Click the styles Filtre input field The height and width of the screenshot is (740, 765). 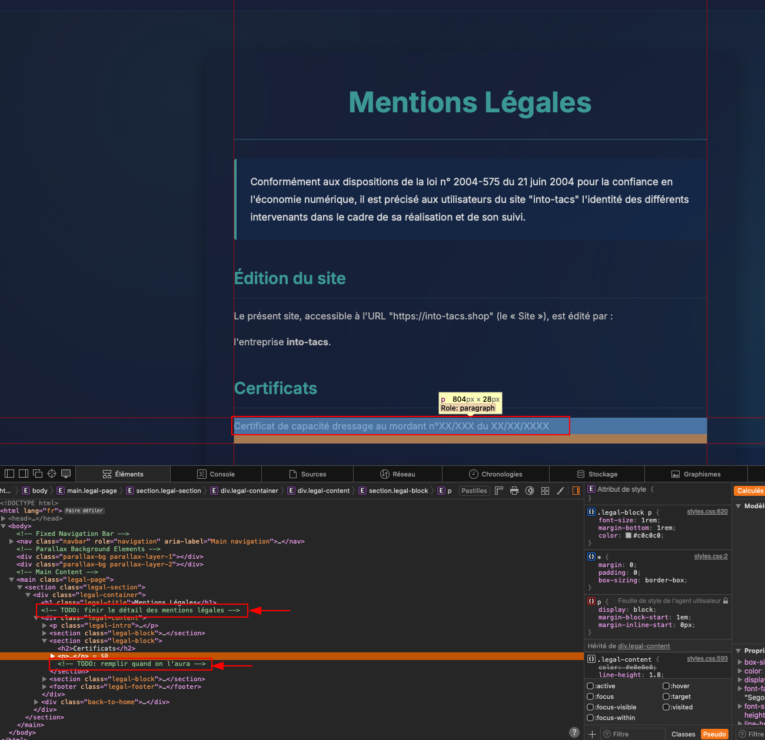633,734
